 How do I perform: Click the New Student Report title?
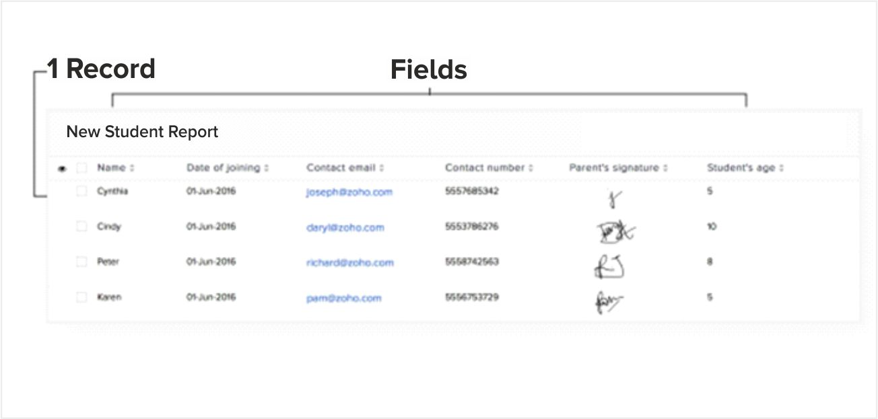click(142, 132)
